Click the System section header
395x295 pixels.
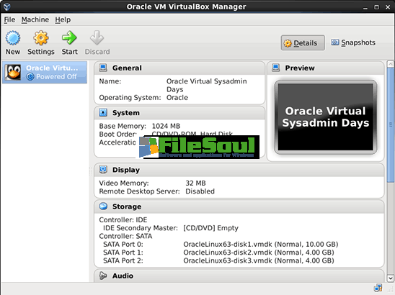coord(179,113)
